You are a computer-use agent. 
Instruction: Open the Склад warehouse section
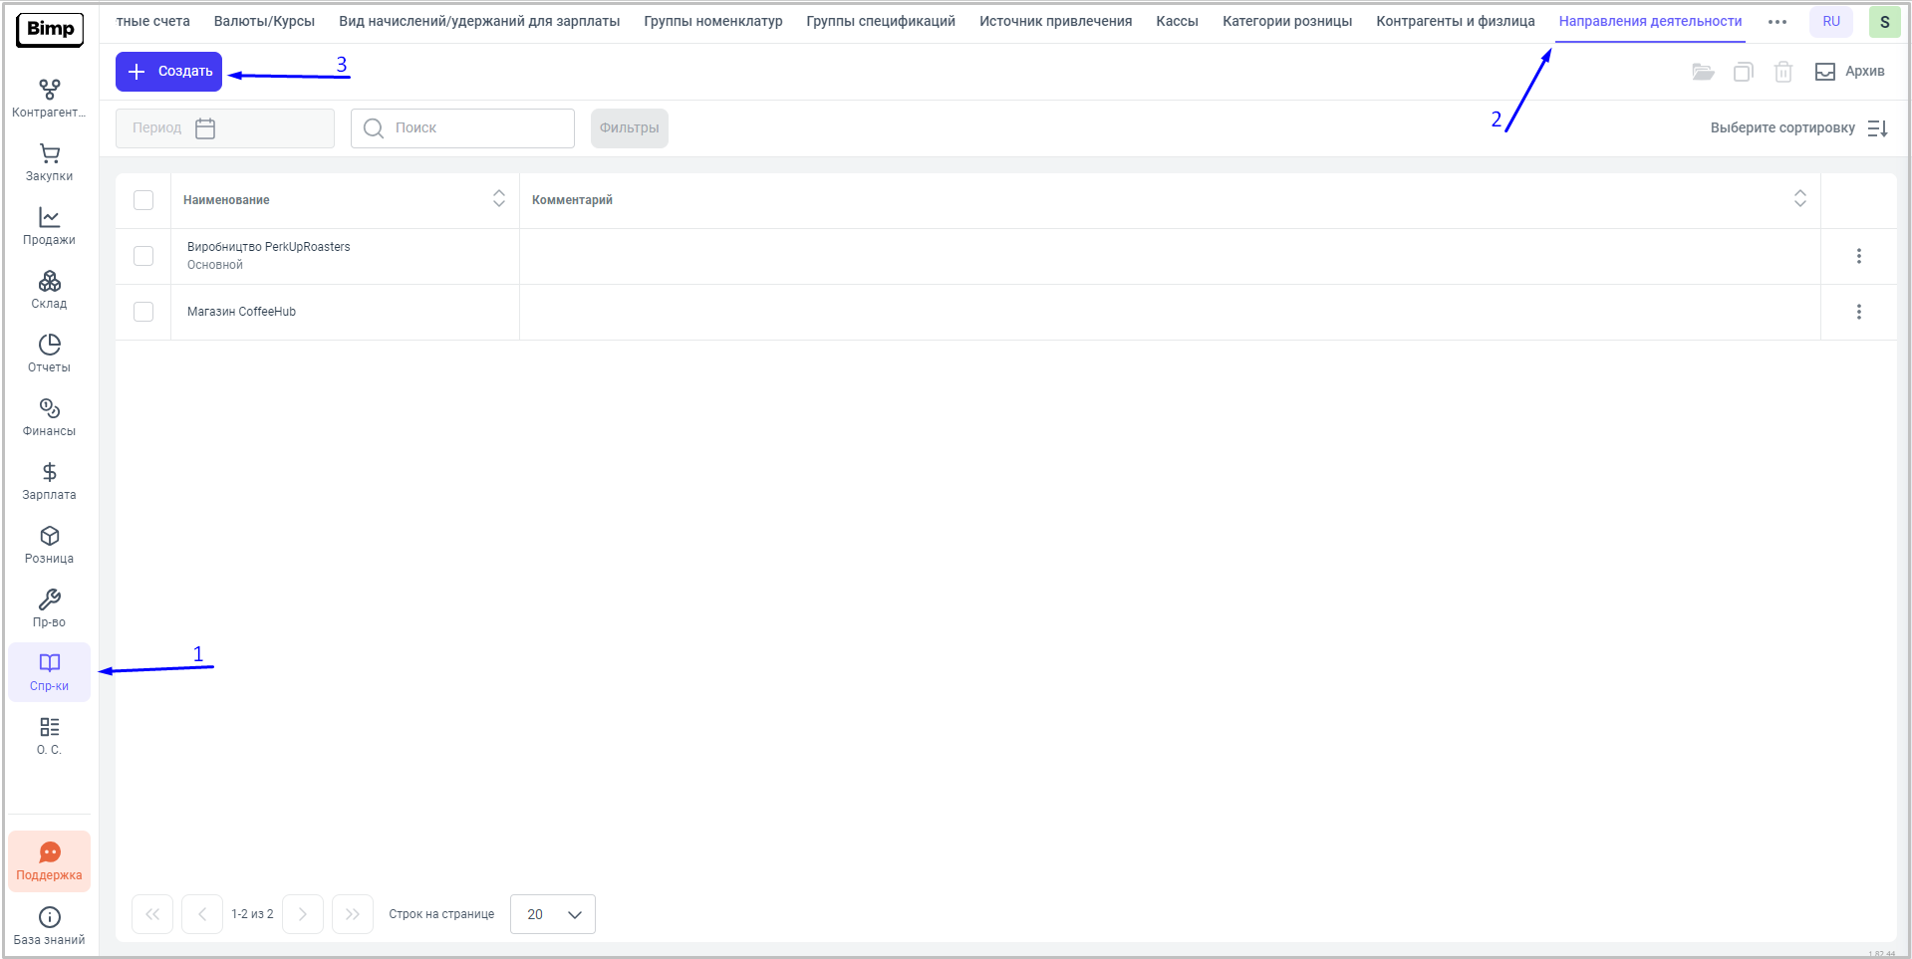coord(49,290)
